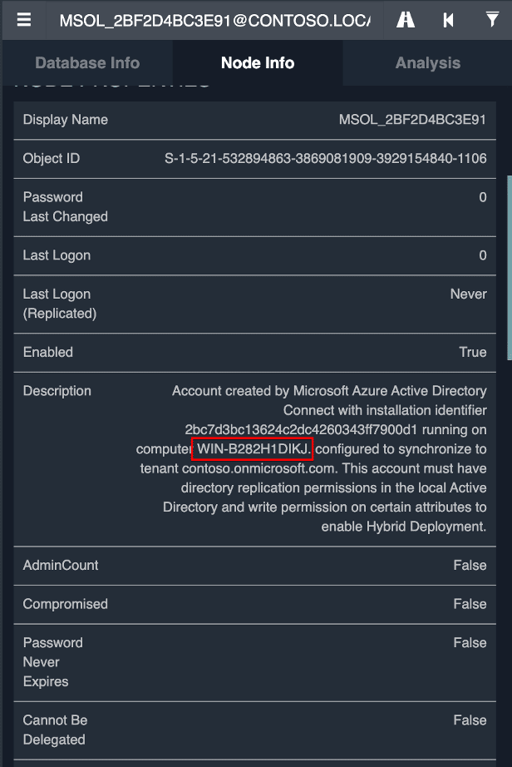The image size is (512, 767).
Task: Open the Analysis tab
Action: (x=427, y=63)
